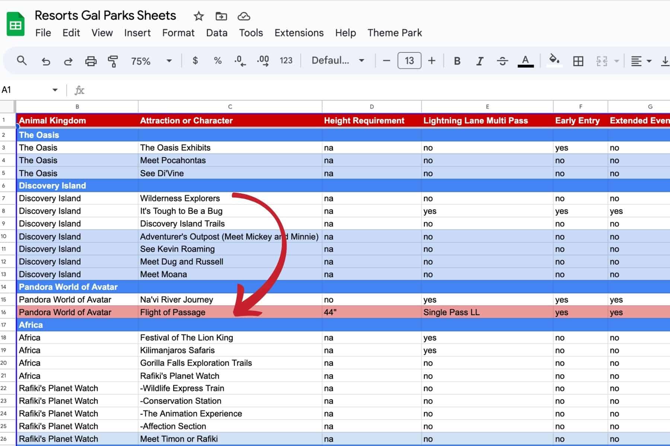Open the vertical align tool
Screen dimensions: 670x446
click(665, 61)
